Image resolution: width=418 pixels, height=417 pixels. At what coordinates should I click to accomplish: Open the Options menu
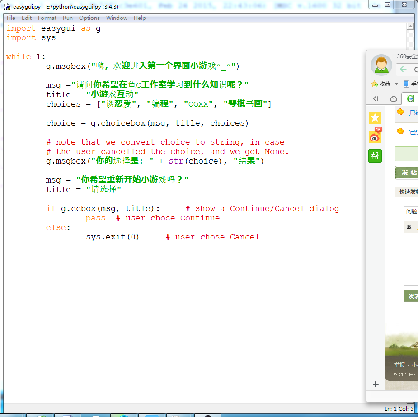(x=89, y=18)
